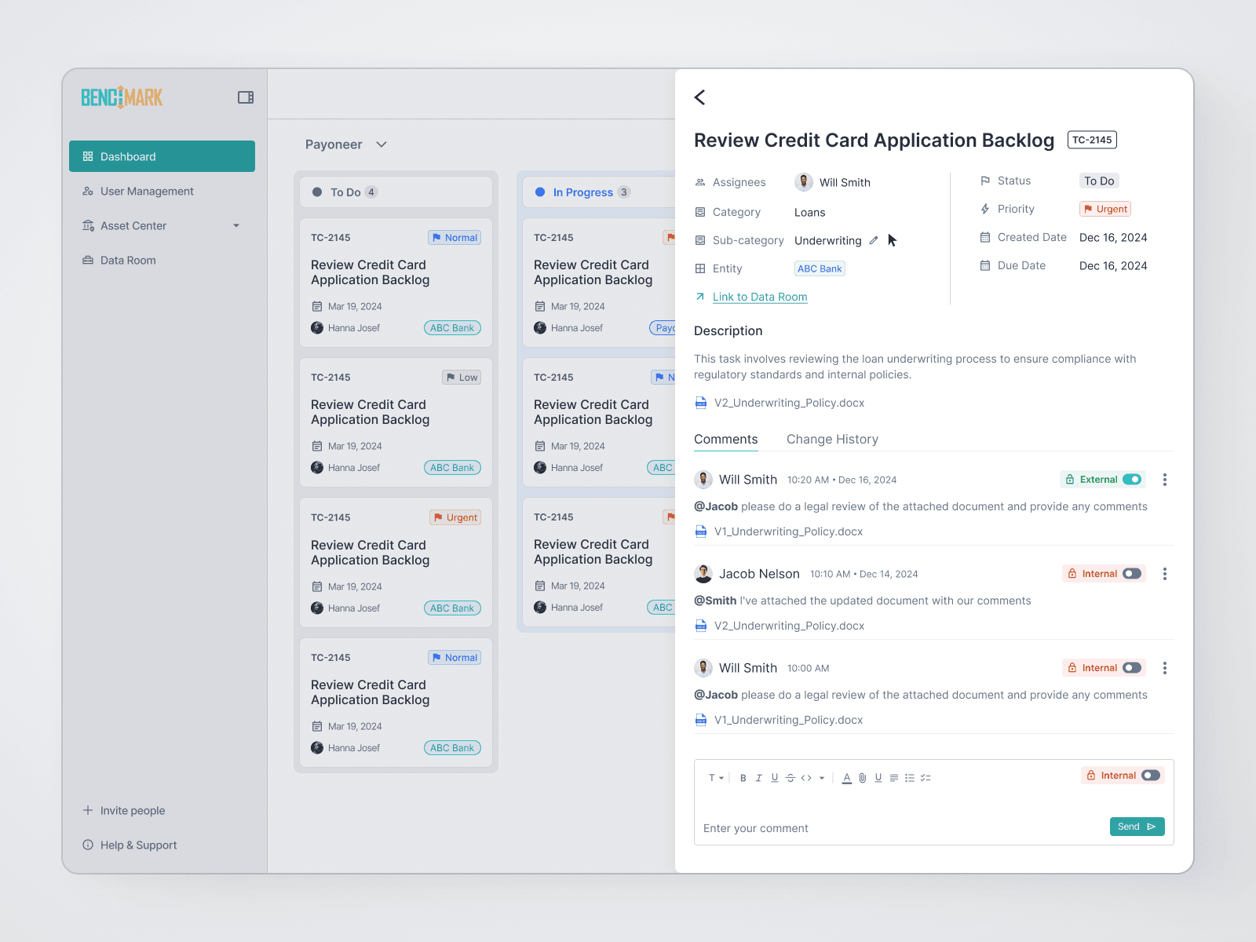
Task: Click the Urgent flag on third To Do card
Action: pyautogui.click(x=455, y=517)
